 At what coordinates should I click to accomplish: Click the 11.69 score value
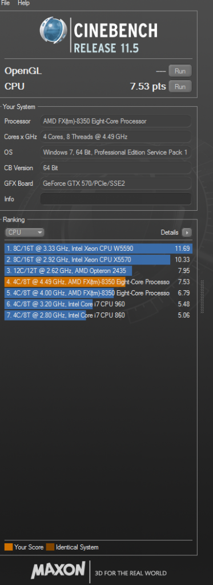[x=182, y=249]
